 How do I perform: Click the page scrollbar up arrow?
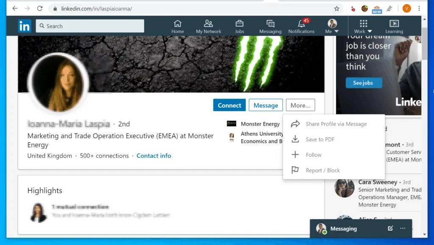click(x=424, y=19)
